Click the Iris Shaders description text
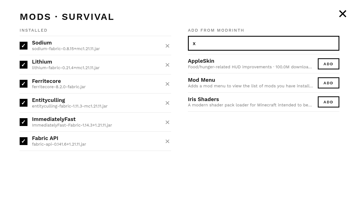Image resolution: width=359 pixels, height=224 pixels. tap(250, 105)
